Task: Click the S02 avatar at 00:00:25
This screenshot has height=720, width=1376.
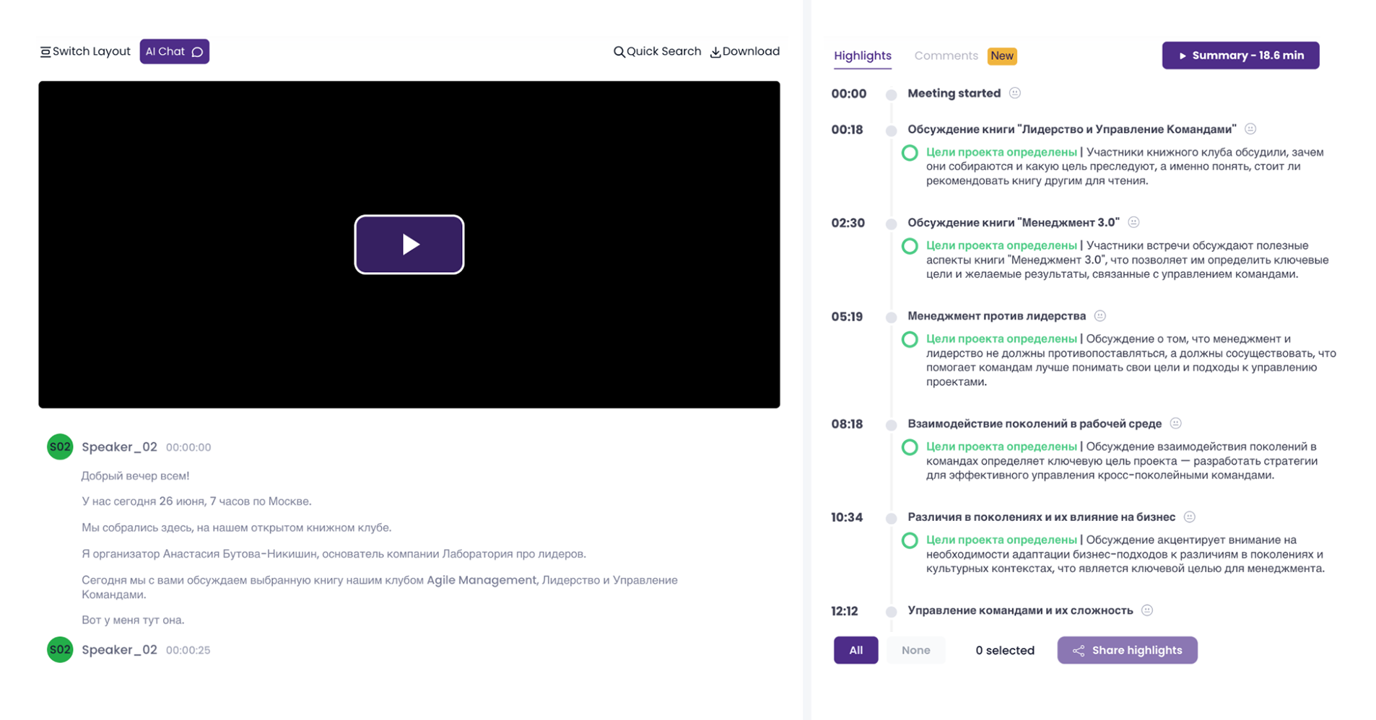Action: [x=60, y=649]
